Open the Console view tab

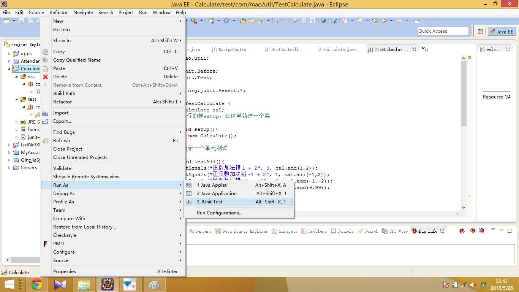[342, 231]
